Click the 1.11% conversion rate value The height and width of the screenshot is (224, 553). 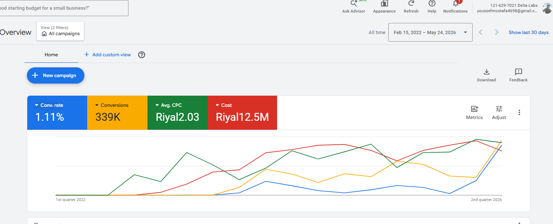pos(50,117)
